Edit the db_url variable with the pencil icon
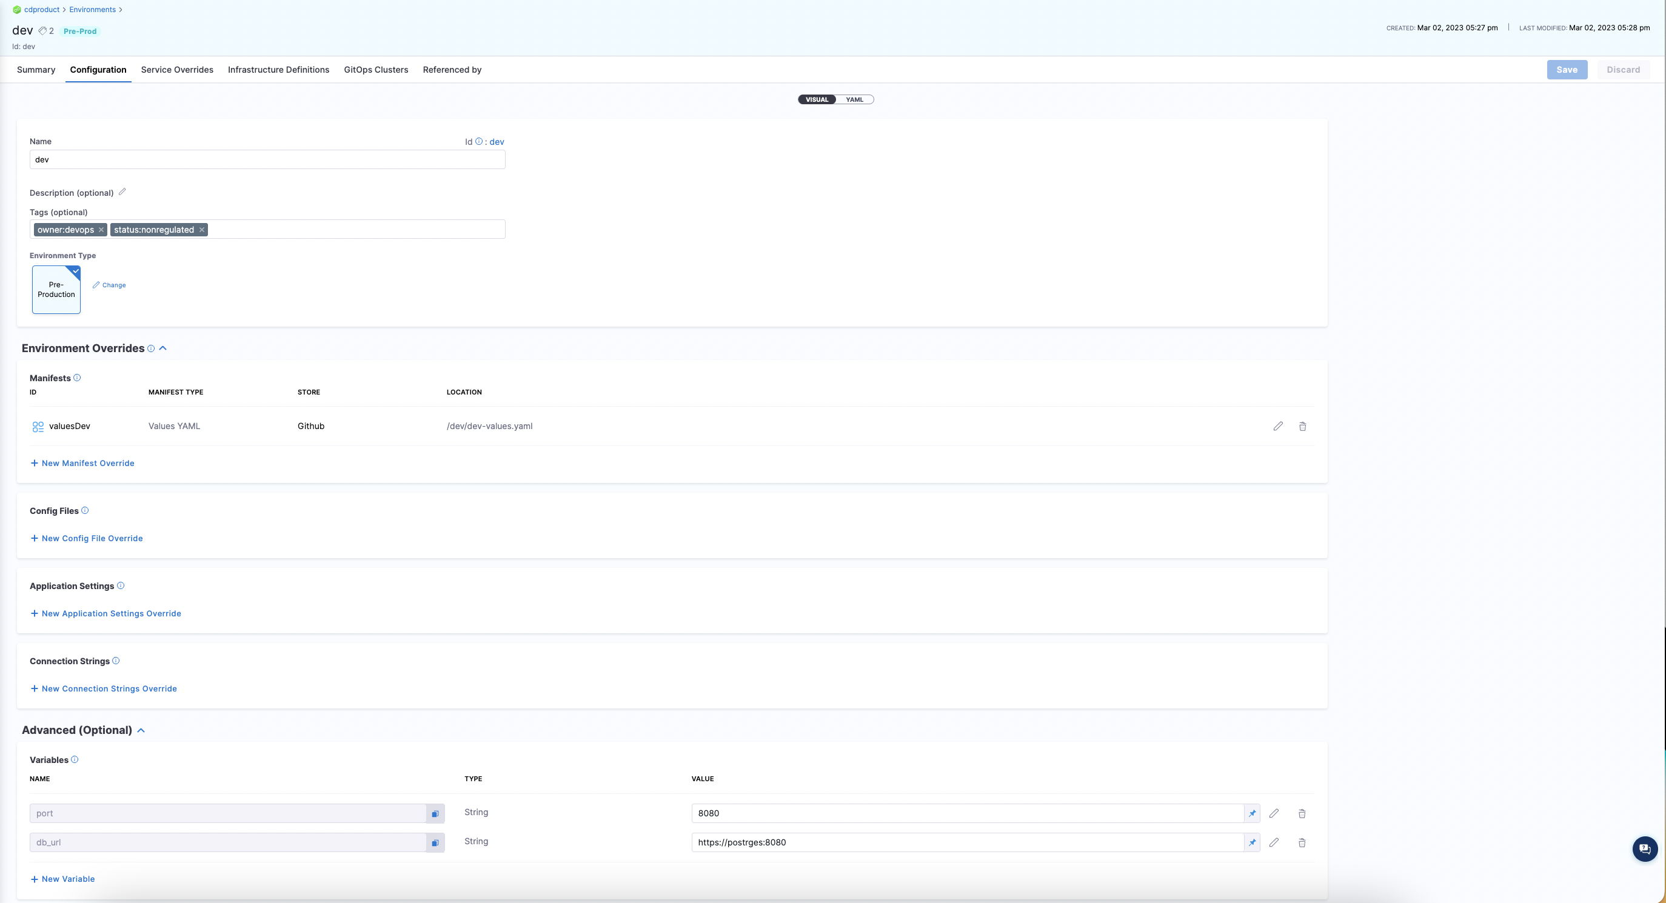This screenshot has height=903, width=1666. [x=1274, y=842]
